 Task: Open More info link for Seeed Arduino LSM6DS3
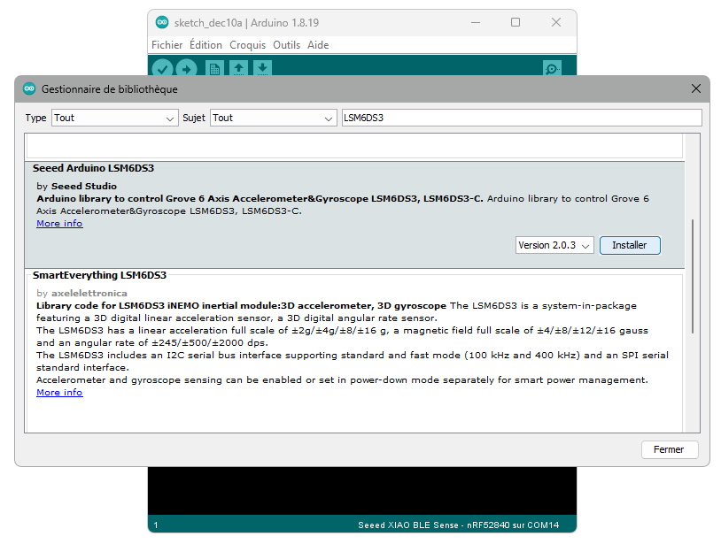59,224
